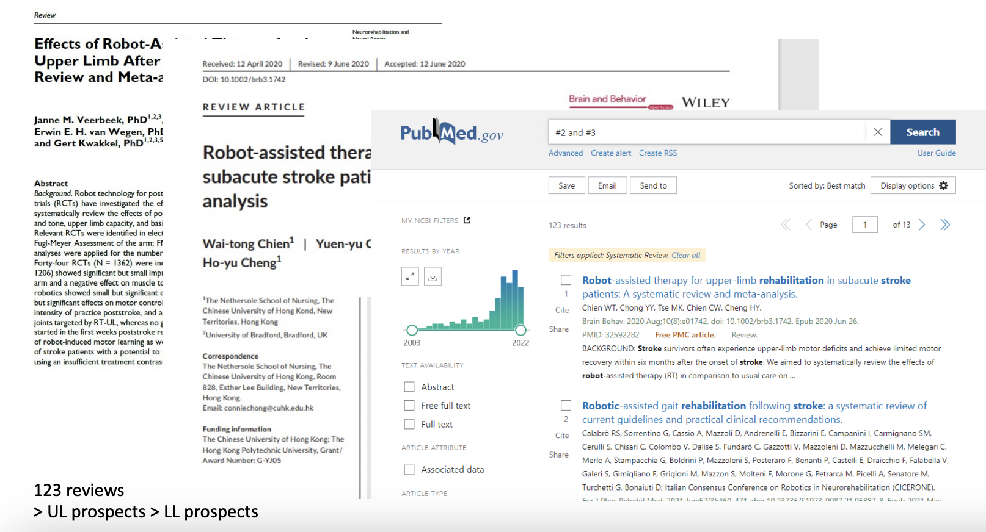This screenshot has width=986, height=532.
Task: Click the page number input field
Action: pyautogui.click(x=865, y=225)
